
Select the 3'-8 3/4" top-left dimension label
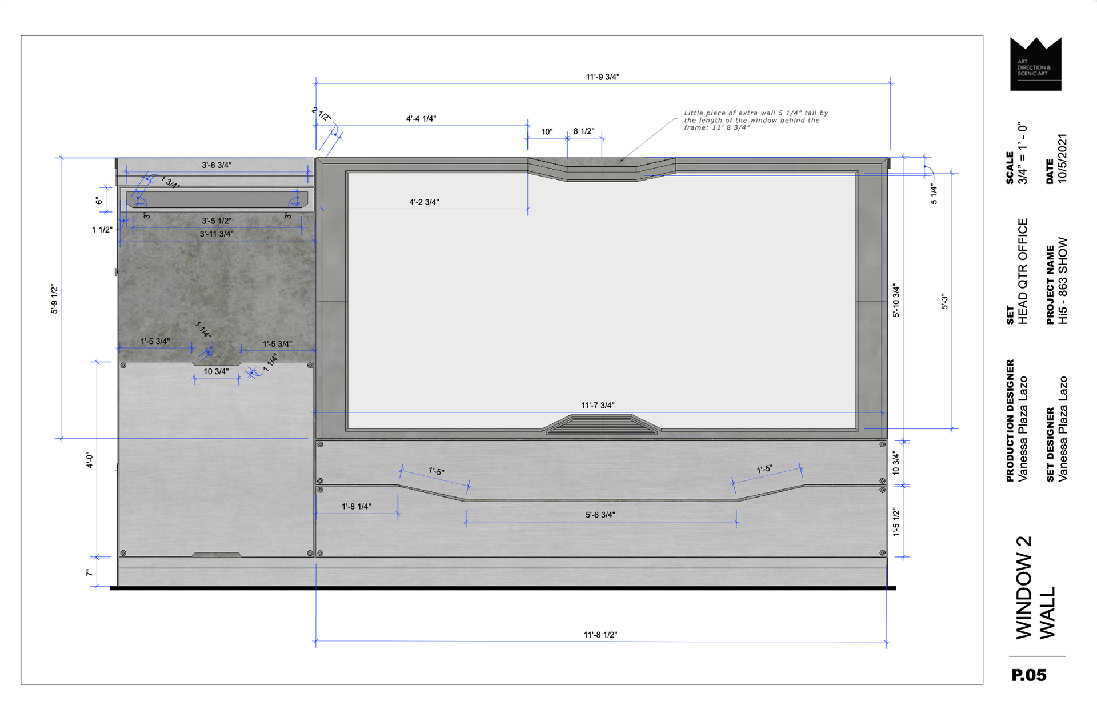click(217, 165)
